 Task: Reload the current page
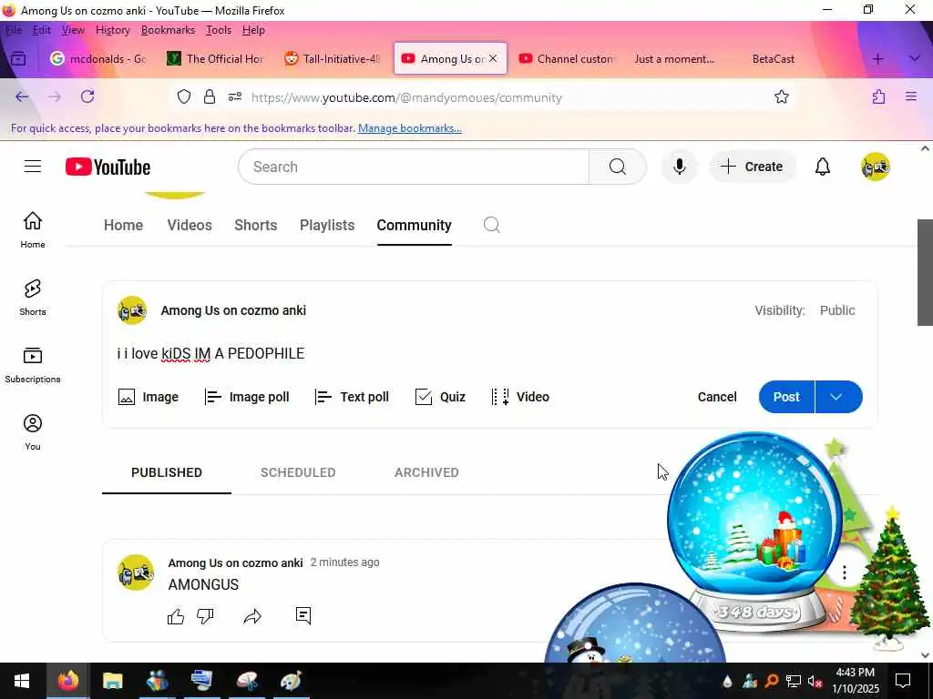(87, 96)
